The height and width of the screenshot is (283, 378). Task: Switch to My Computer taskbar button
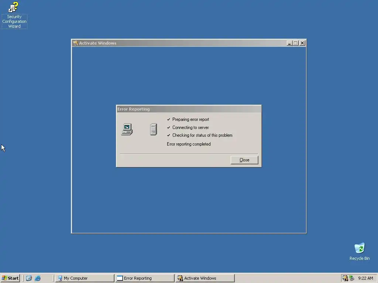pos(85,278)
